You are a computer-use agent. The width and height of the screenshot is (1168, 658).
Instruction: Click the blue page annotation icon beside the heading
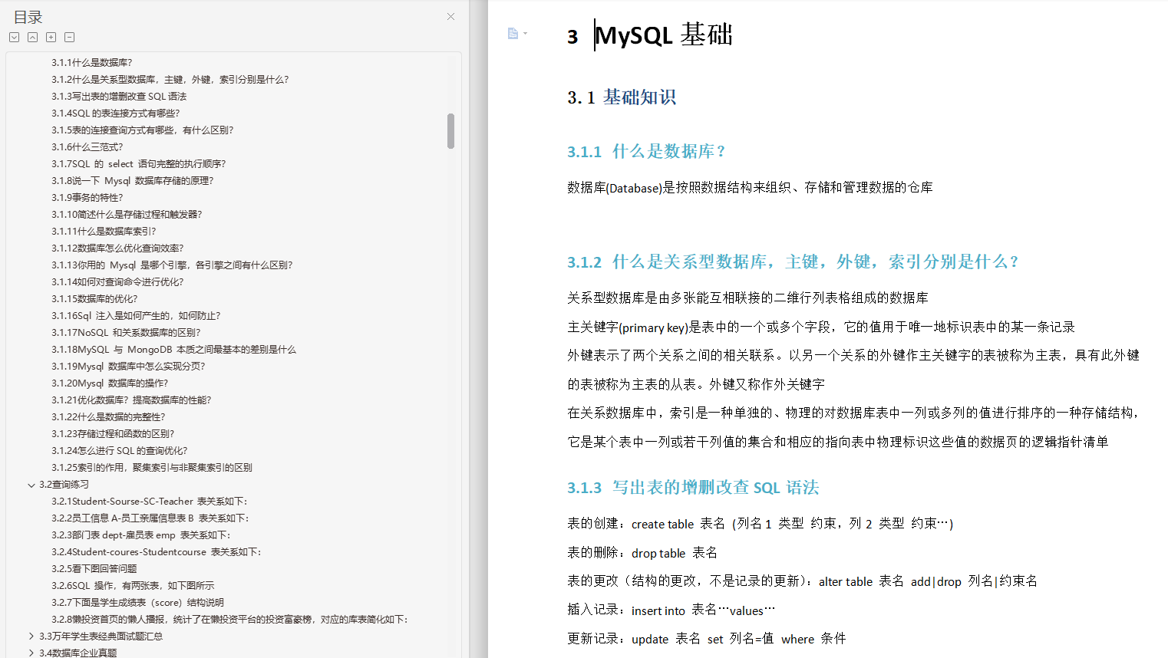pyautogui.click(x=513, y=33)
